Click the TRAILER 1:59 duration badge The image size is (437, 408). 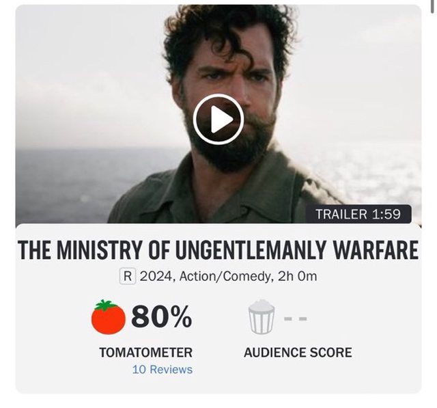(358, 214)
